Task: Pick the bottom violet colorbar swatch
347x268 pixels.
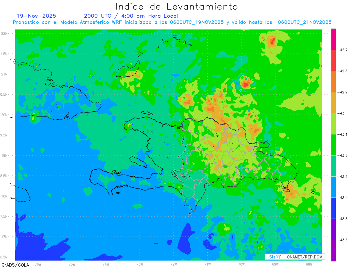Action: (333, 250)
